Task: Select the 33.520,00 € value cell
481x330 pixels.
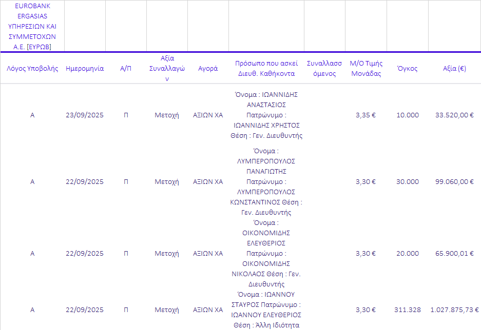Action: [454, 115]
